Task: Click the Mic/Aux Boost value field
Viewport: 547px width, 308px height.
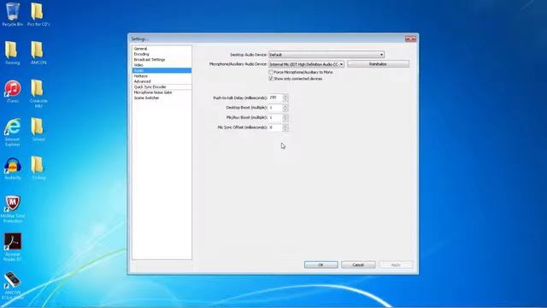Action: pyautogui.click(x=275, y=117)
